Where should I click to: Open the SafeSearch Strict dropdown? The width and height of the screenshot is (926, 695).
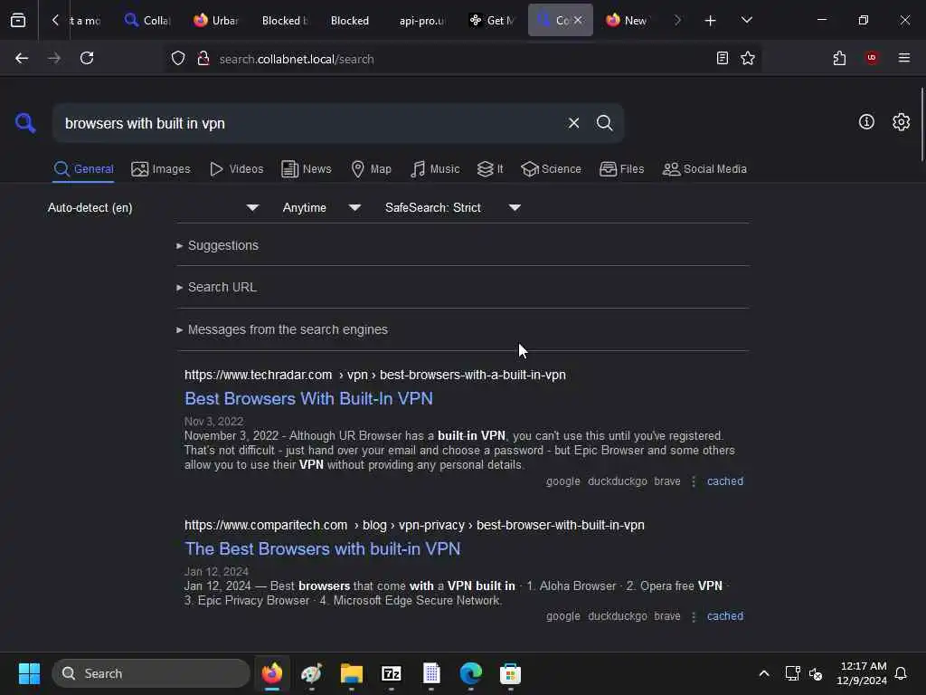tap(453, 207)
